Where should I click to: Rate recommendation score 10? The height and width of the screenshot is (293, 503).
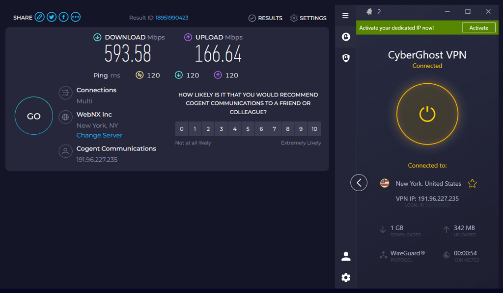[x=314, y=129]
